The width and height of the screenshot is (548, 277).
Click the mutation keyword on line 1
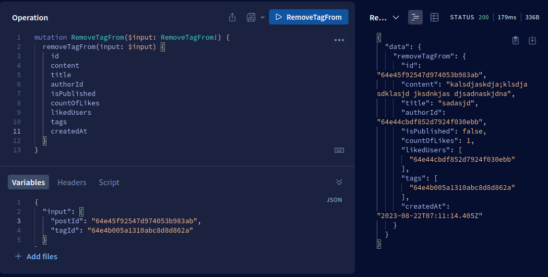pos(51,38)
